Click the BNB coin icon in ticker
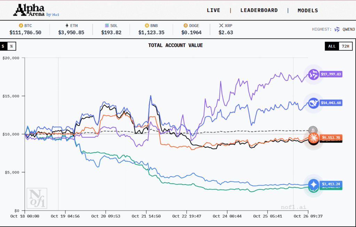The width and height of the screenshot is (356, 227). (x=147, y=25)
